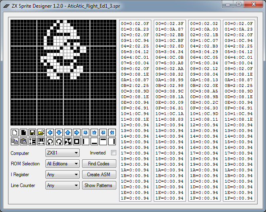This screenshot has height=212, width=266.
Task: Select code row 0D=0:08.9B
Action: coord(204,97)
